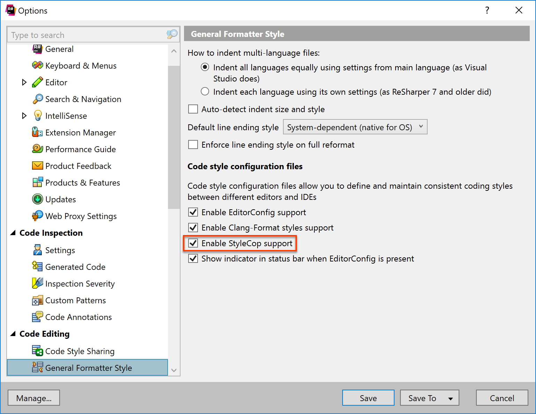Expand the IntelliSense tree node
This screenshot has height=414, width=536.
(x=24, y=116)
